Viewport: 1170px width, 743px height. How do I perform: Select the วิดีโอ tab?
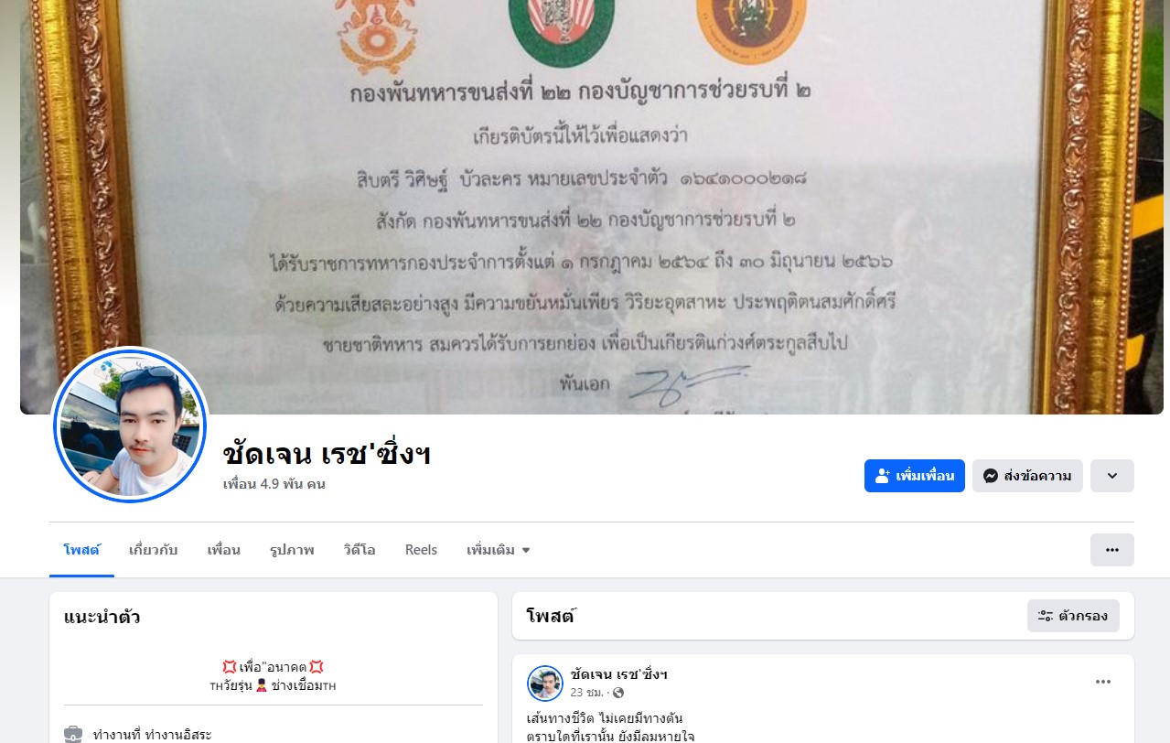click(360, 550)
